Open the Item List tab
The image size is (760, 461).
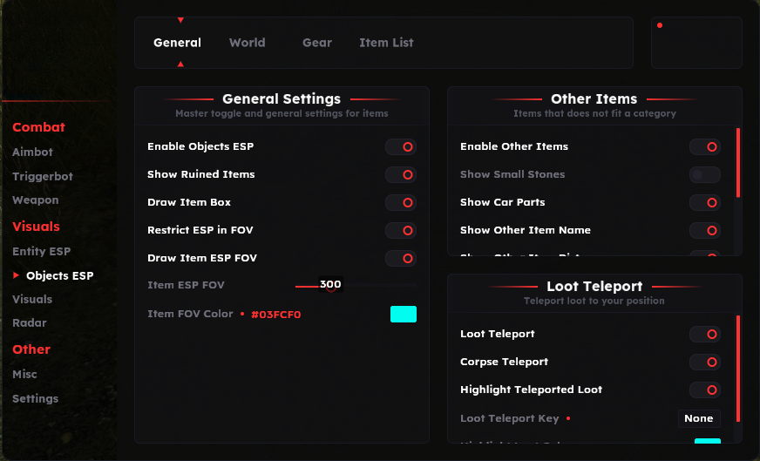[386, 43]
